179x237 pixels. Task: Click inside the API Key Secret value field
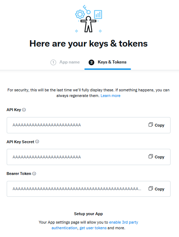[x=89, y=157]
